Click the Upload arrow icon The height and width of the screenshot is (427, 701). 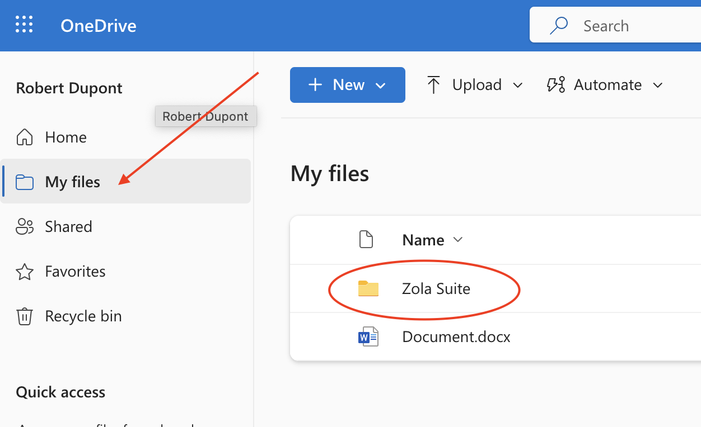click(433, 85)
